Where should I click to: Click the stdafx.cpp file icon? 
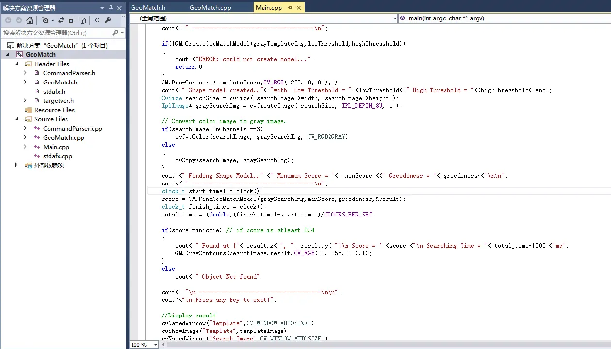tap(37, 156)
